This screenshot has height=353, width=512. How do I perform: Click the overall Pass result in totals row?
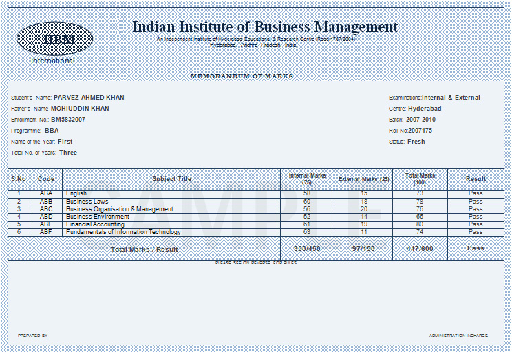(476, 248)
